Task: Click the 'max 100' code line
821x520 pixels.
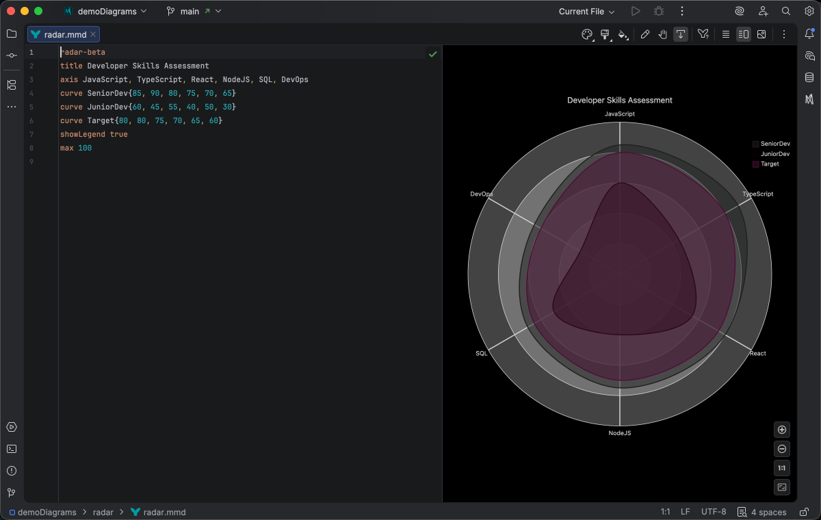Action: pyautogui.click(x=76, y=148)
